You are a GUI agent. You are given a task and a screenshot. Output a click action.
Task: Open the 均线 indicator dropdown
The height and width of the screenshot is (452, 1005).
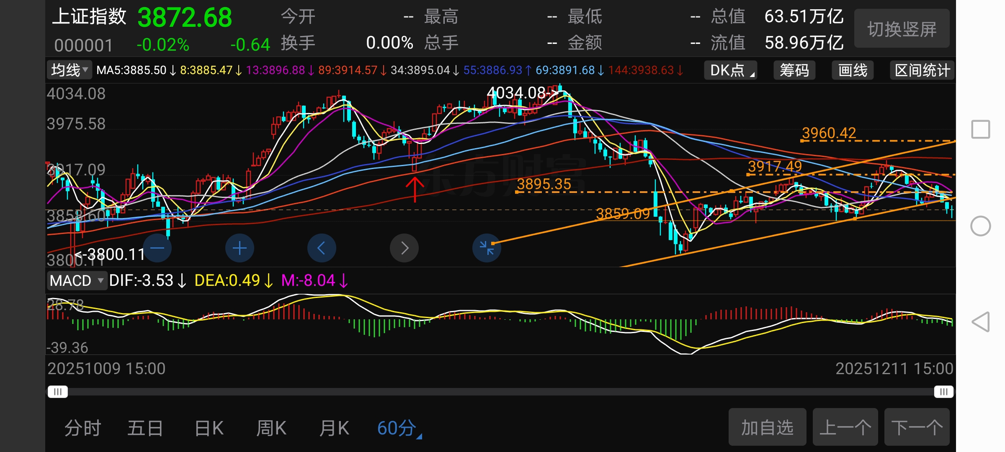(x=70, y=70)
